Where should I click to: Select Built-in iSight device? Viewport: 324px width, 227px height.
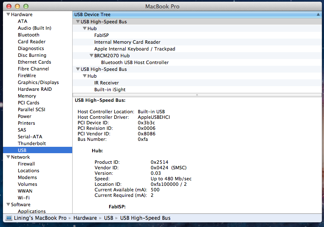(110, 90)
